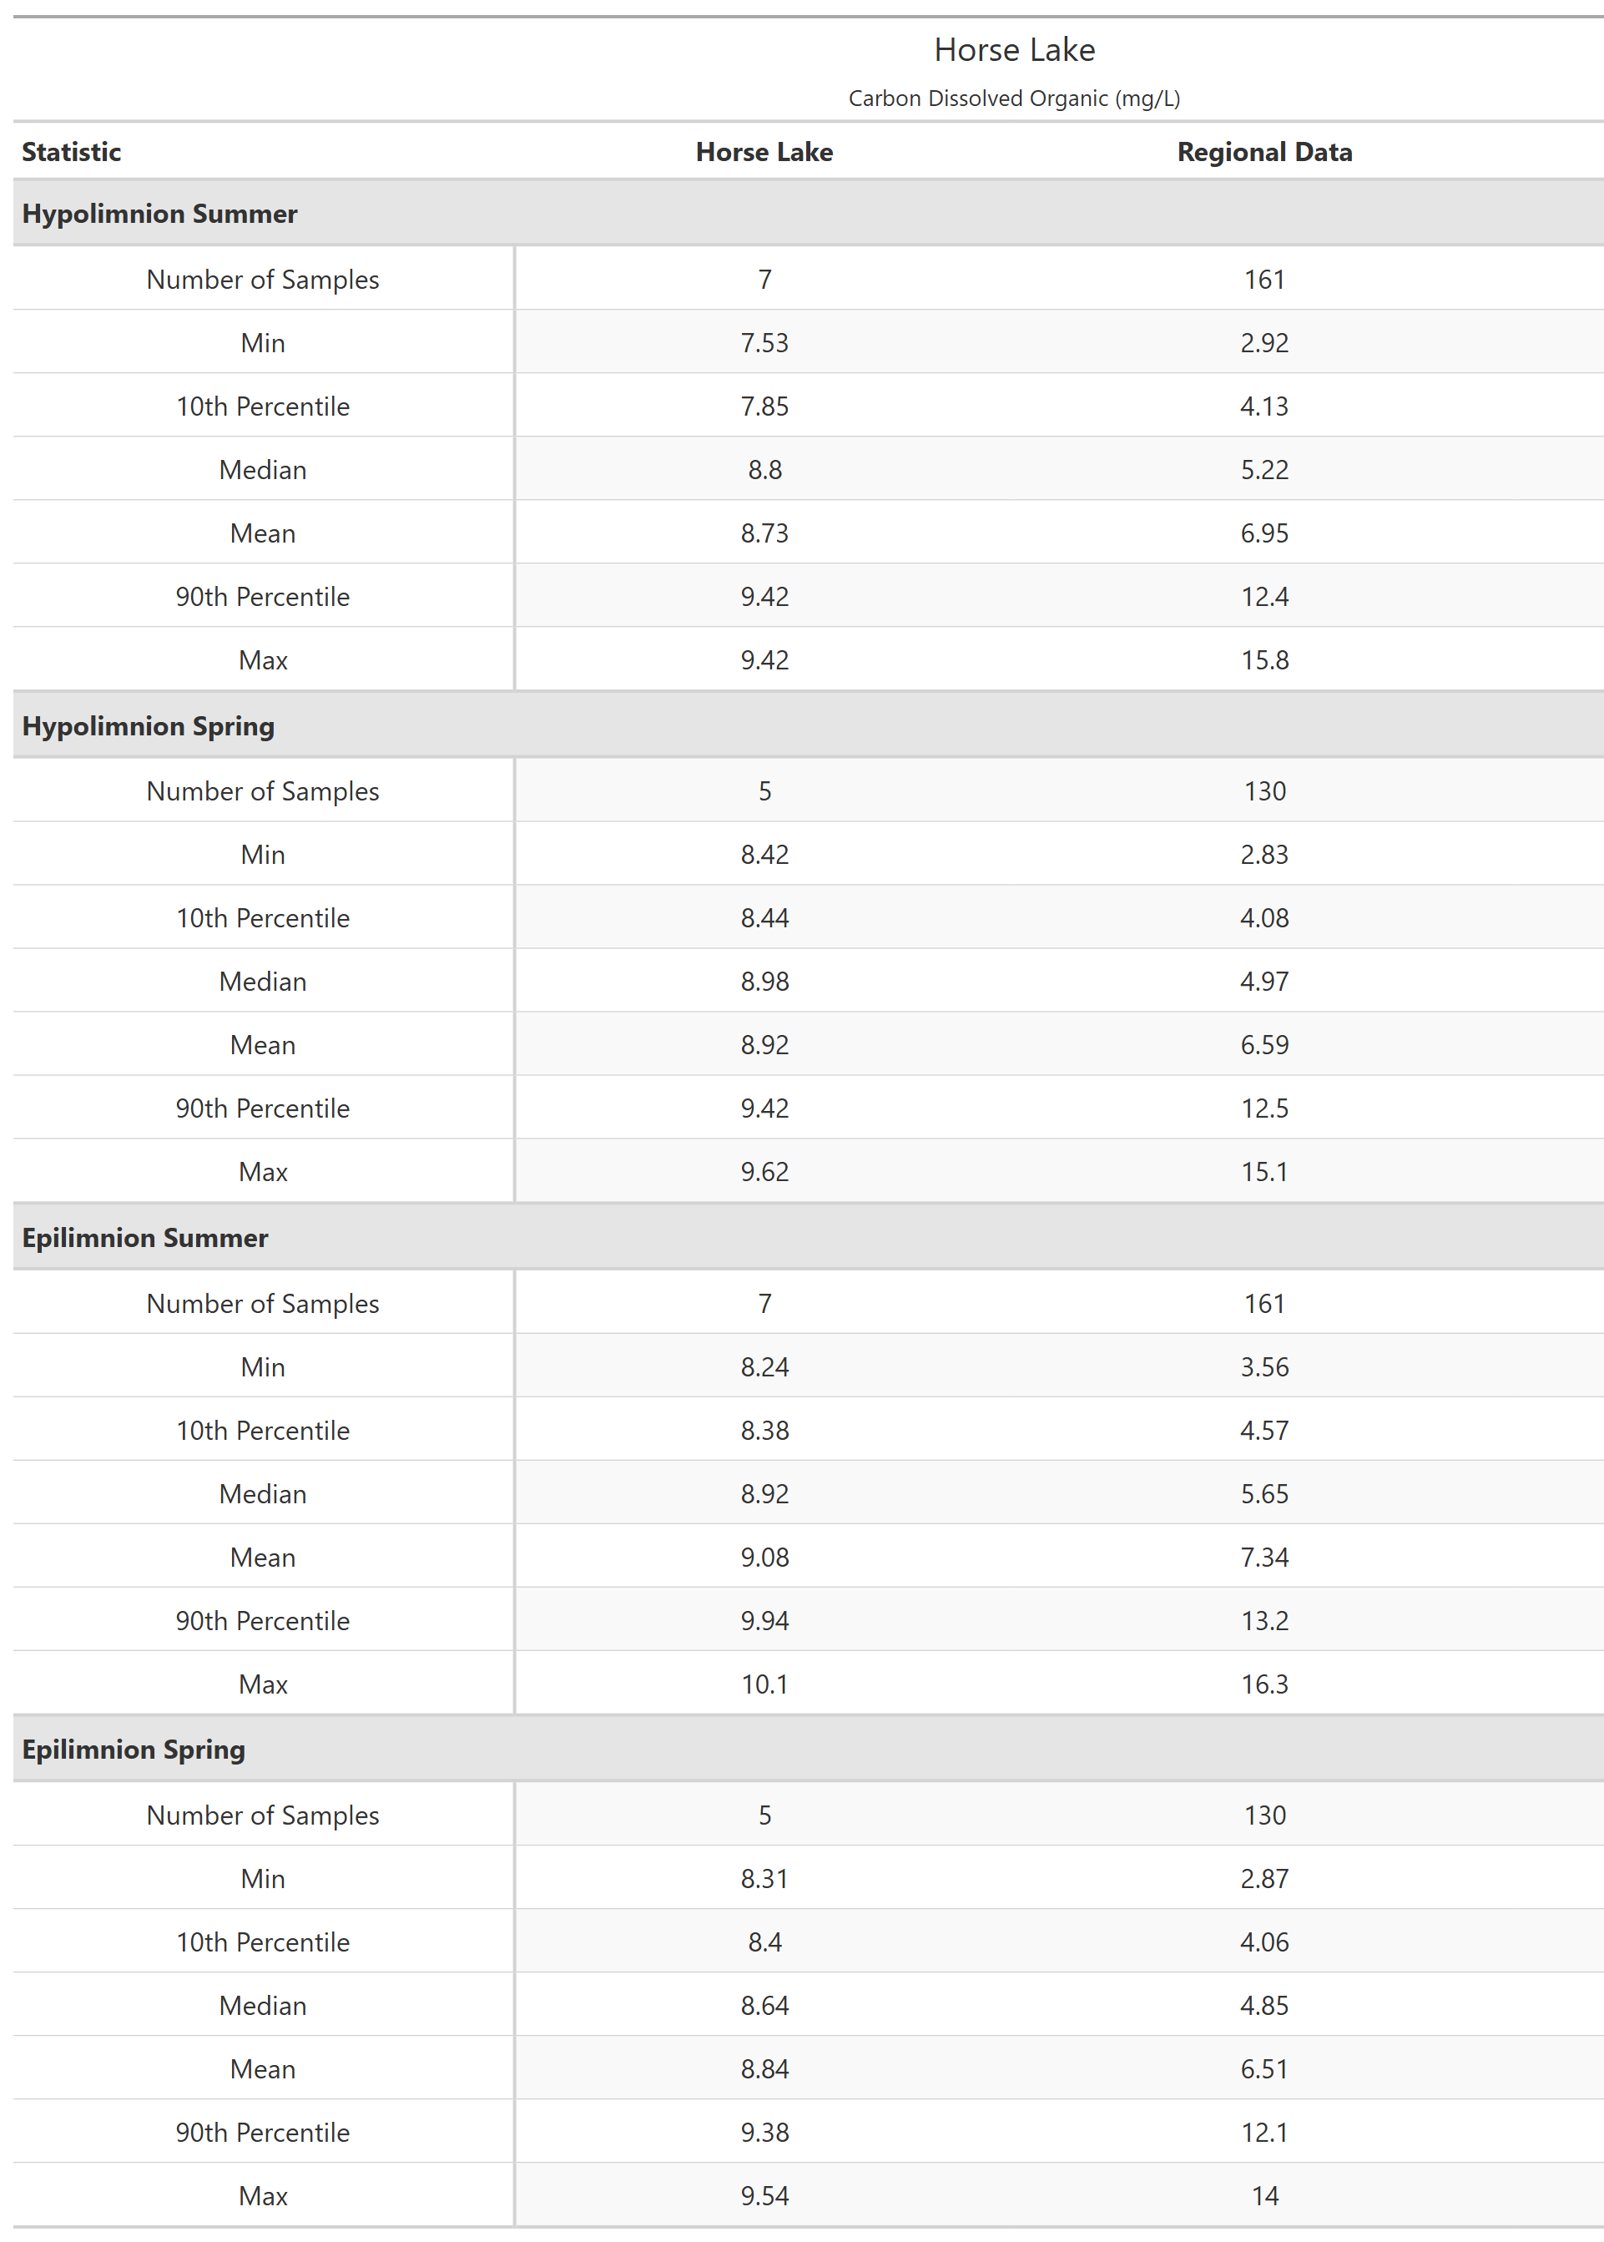Click the Statistic column header
The height and width of the screenshot is (2242, 1604).
(x=71, y=152)
